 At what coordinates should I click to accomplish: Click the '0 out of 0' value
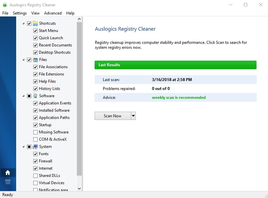click(161, 89)
